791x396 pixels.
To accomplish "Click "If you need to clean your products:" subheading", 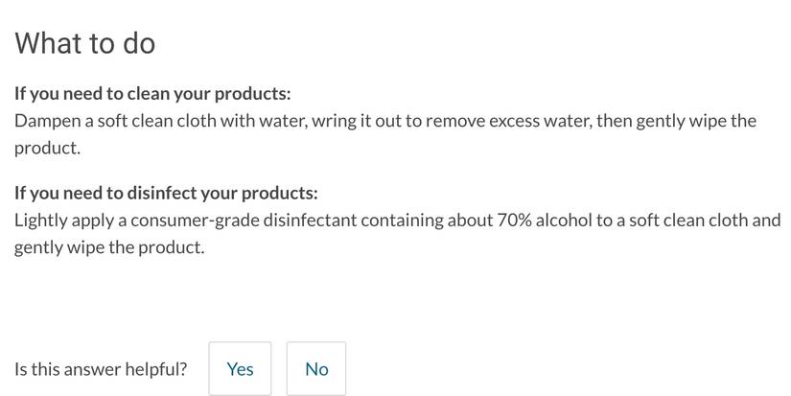I will click(x=152, y=94).
